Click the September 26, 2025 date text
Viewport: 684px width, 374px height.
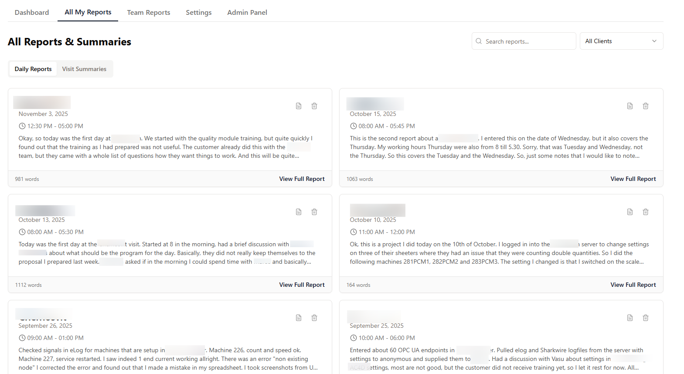[x=45, y=326]
